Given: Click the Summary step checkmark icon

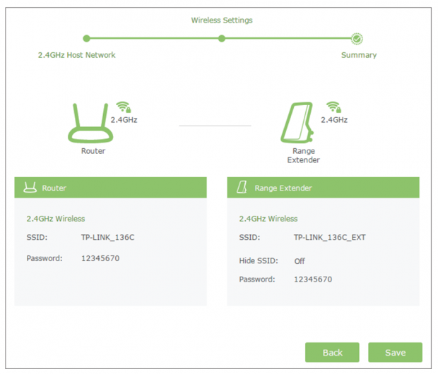Looking at the screenshot, I should pos(357,39).
